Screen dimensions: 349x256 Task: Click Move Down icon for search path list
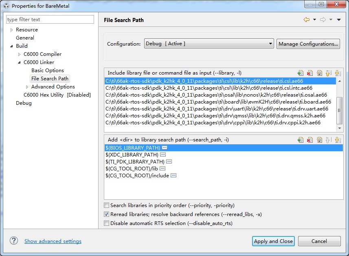337,140
